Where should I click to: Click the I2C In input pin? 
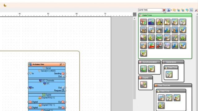tap(28, 88)
